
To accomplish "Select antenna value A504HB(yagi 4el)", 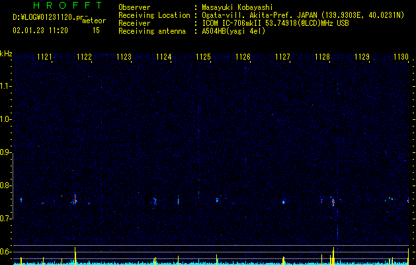I will 233,31.
